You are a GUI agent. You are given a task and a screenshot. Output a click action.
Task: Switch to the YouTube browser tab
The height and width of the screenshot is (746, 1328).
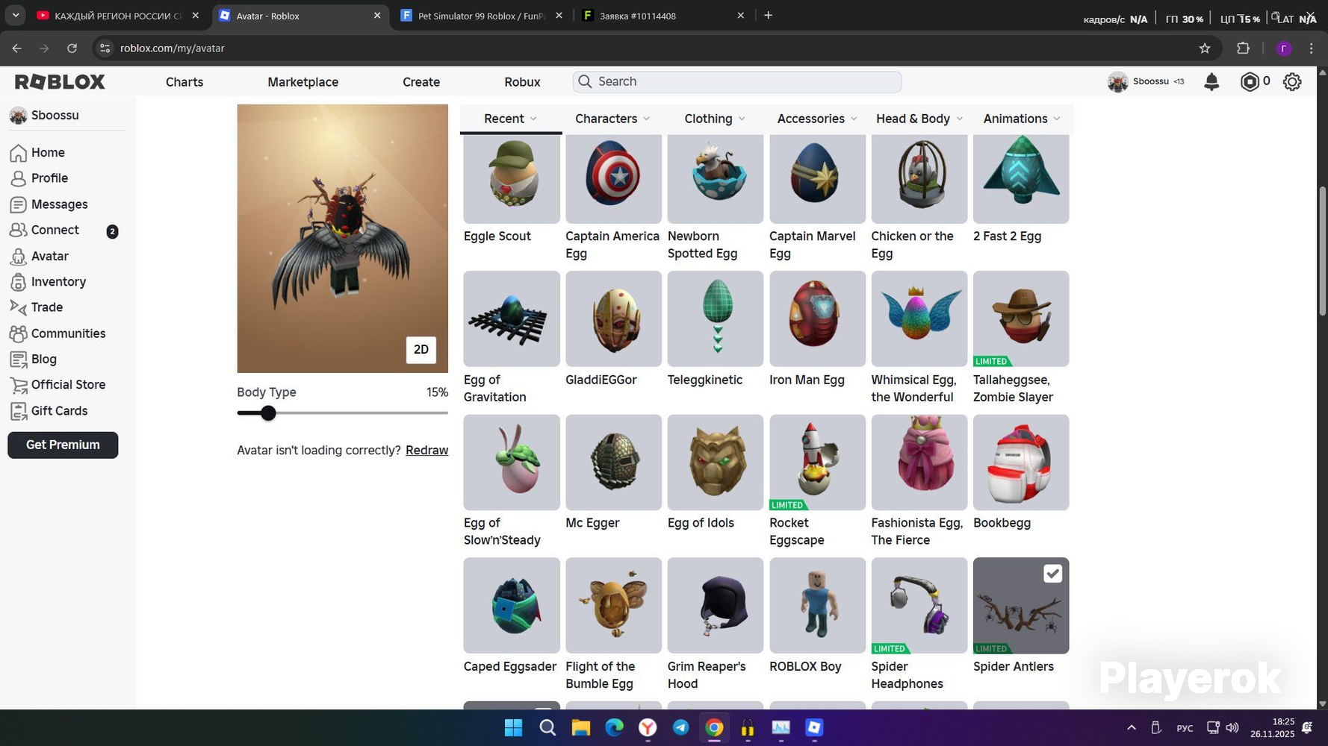[x=119, y=16]
